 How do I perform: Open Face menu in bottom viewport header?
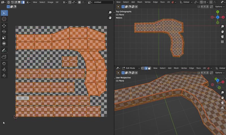pyautogui.click(x=199, y=68)
